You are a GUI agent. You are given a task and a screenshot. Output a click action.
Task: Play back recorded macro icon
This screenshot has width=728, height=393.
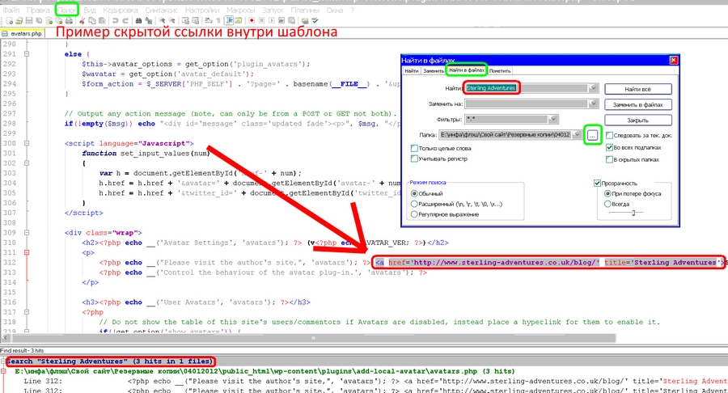[x=272, y=21]
